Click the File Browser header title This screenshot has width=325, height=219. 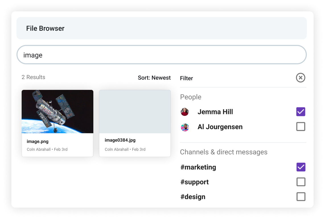point(45,28)
